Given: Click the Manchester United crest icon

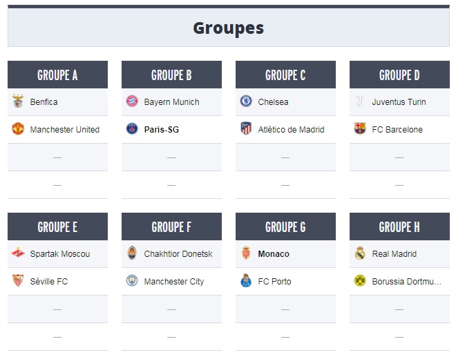Looking at the screenshot, I should [x=18, y=129].
